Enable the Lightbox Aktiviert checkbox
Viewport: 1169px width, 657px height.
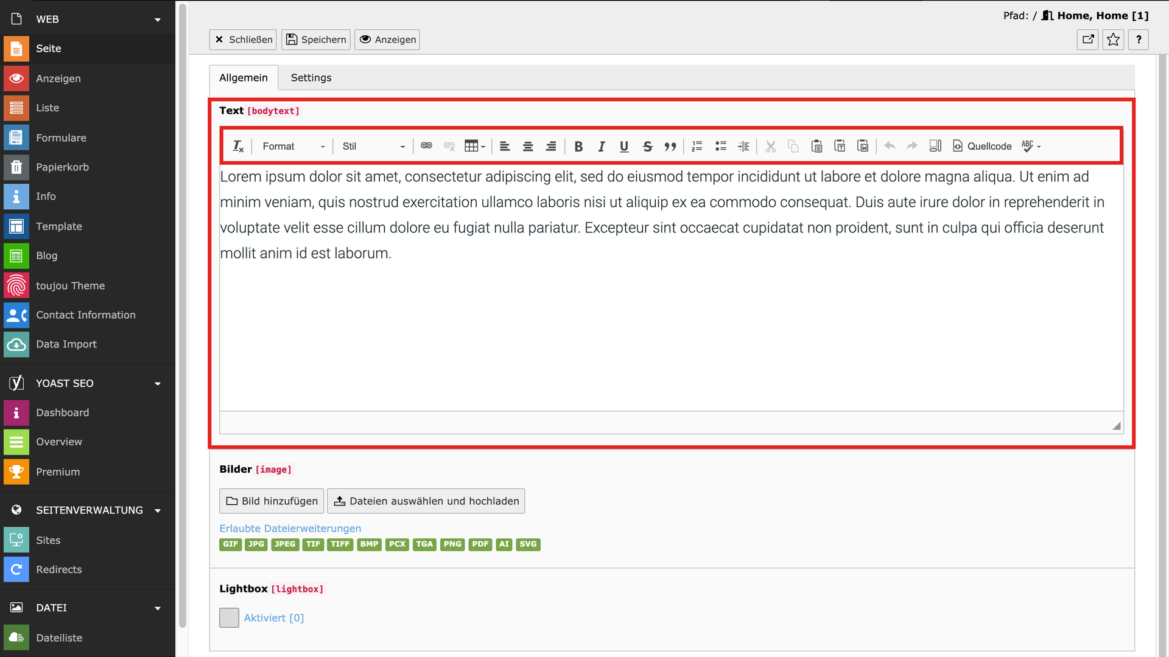229,617
